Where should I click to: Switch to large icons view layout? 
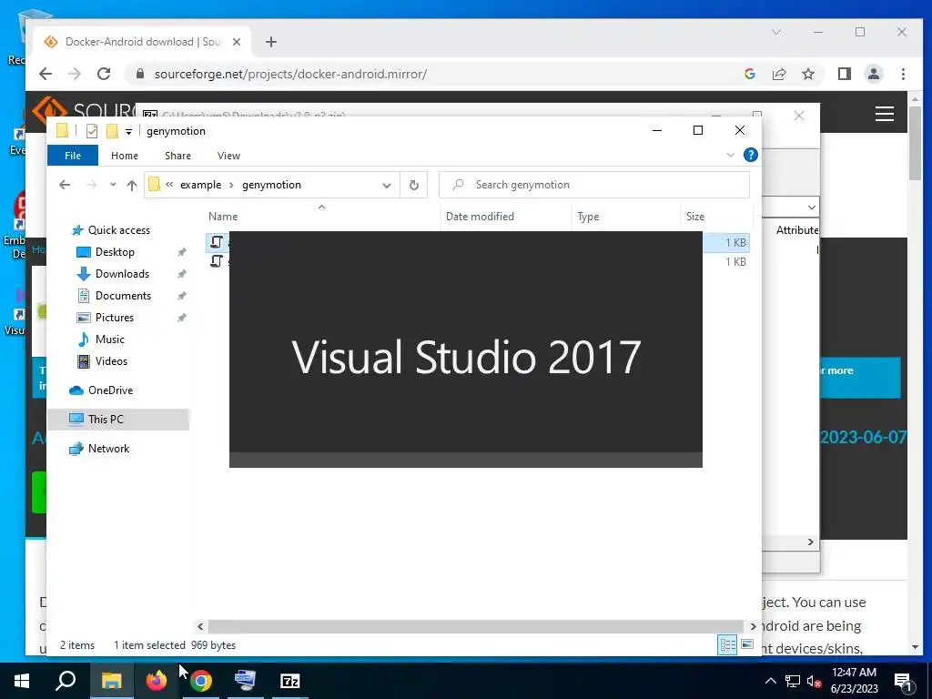[x=747, y=644]
